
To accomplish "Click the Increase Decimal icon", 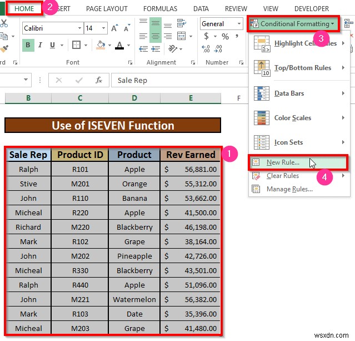I will 206,49.
